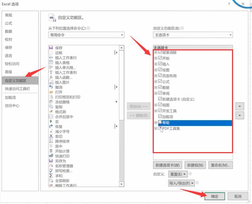Expand the 数据 tab tree node
The width and height of the screenshot is (252, 204).
[x=156, y=88]
